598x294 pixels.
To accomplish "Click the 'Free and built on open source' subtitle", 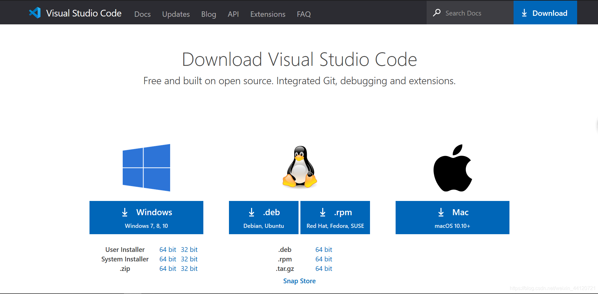I will 299,81.
